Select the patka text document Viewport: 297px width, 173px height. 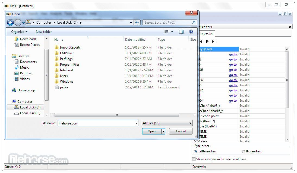click(64, 87)
